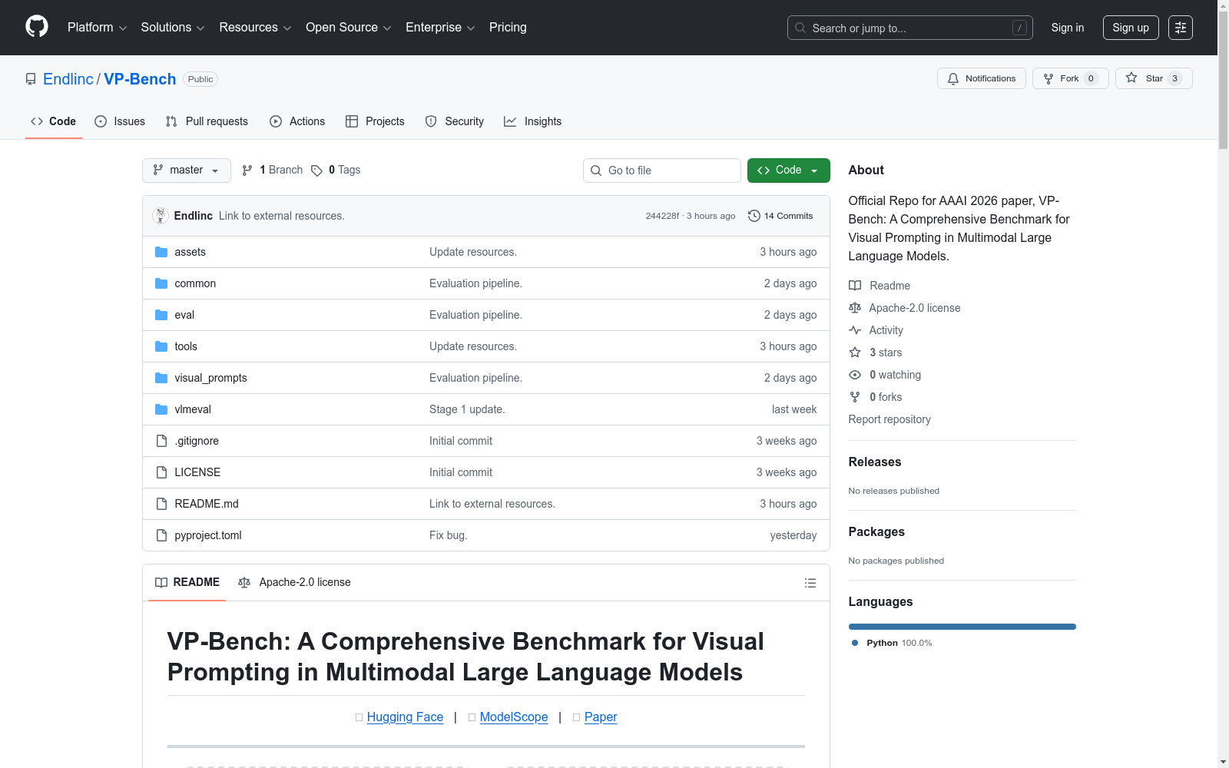Focus the Go to file input
Screen dimensions: 1229x768
coord(662,170)
